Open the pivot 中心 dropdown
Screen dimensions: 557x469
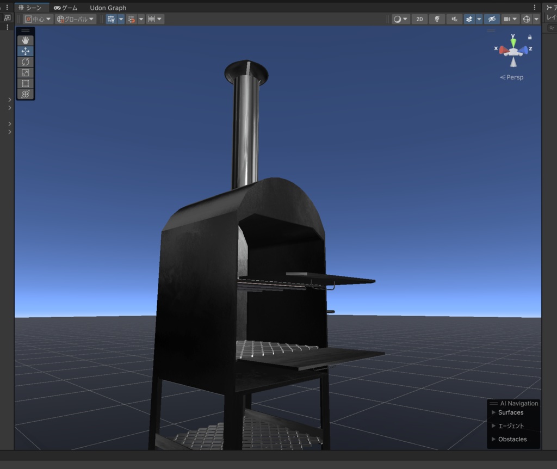38,19
